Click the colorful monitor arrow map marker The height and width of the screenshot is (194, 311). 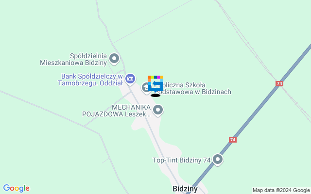(x=155, y=83)
